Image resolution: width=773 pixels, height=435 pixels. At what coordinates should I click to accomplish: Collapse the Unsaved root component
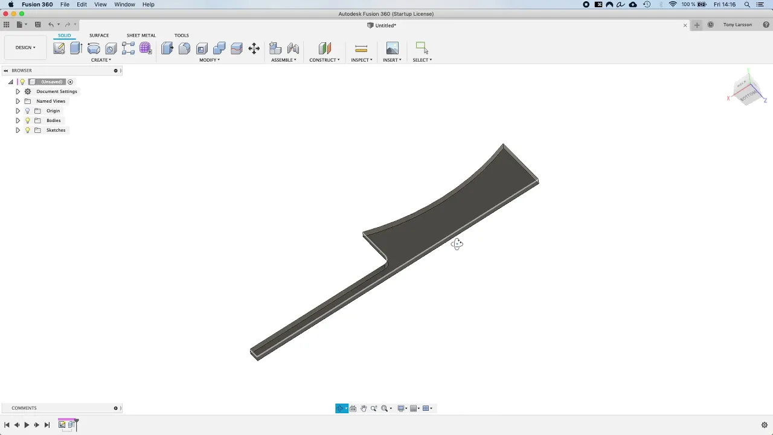pos(10,82)
